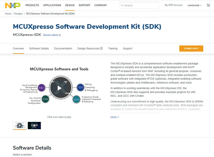Switch to the Software Details tab
This screenshot has width=214, height=157.
(39, 48)
